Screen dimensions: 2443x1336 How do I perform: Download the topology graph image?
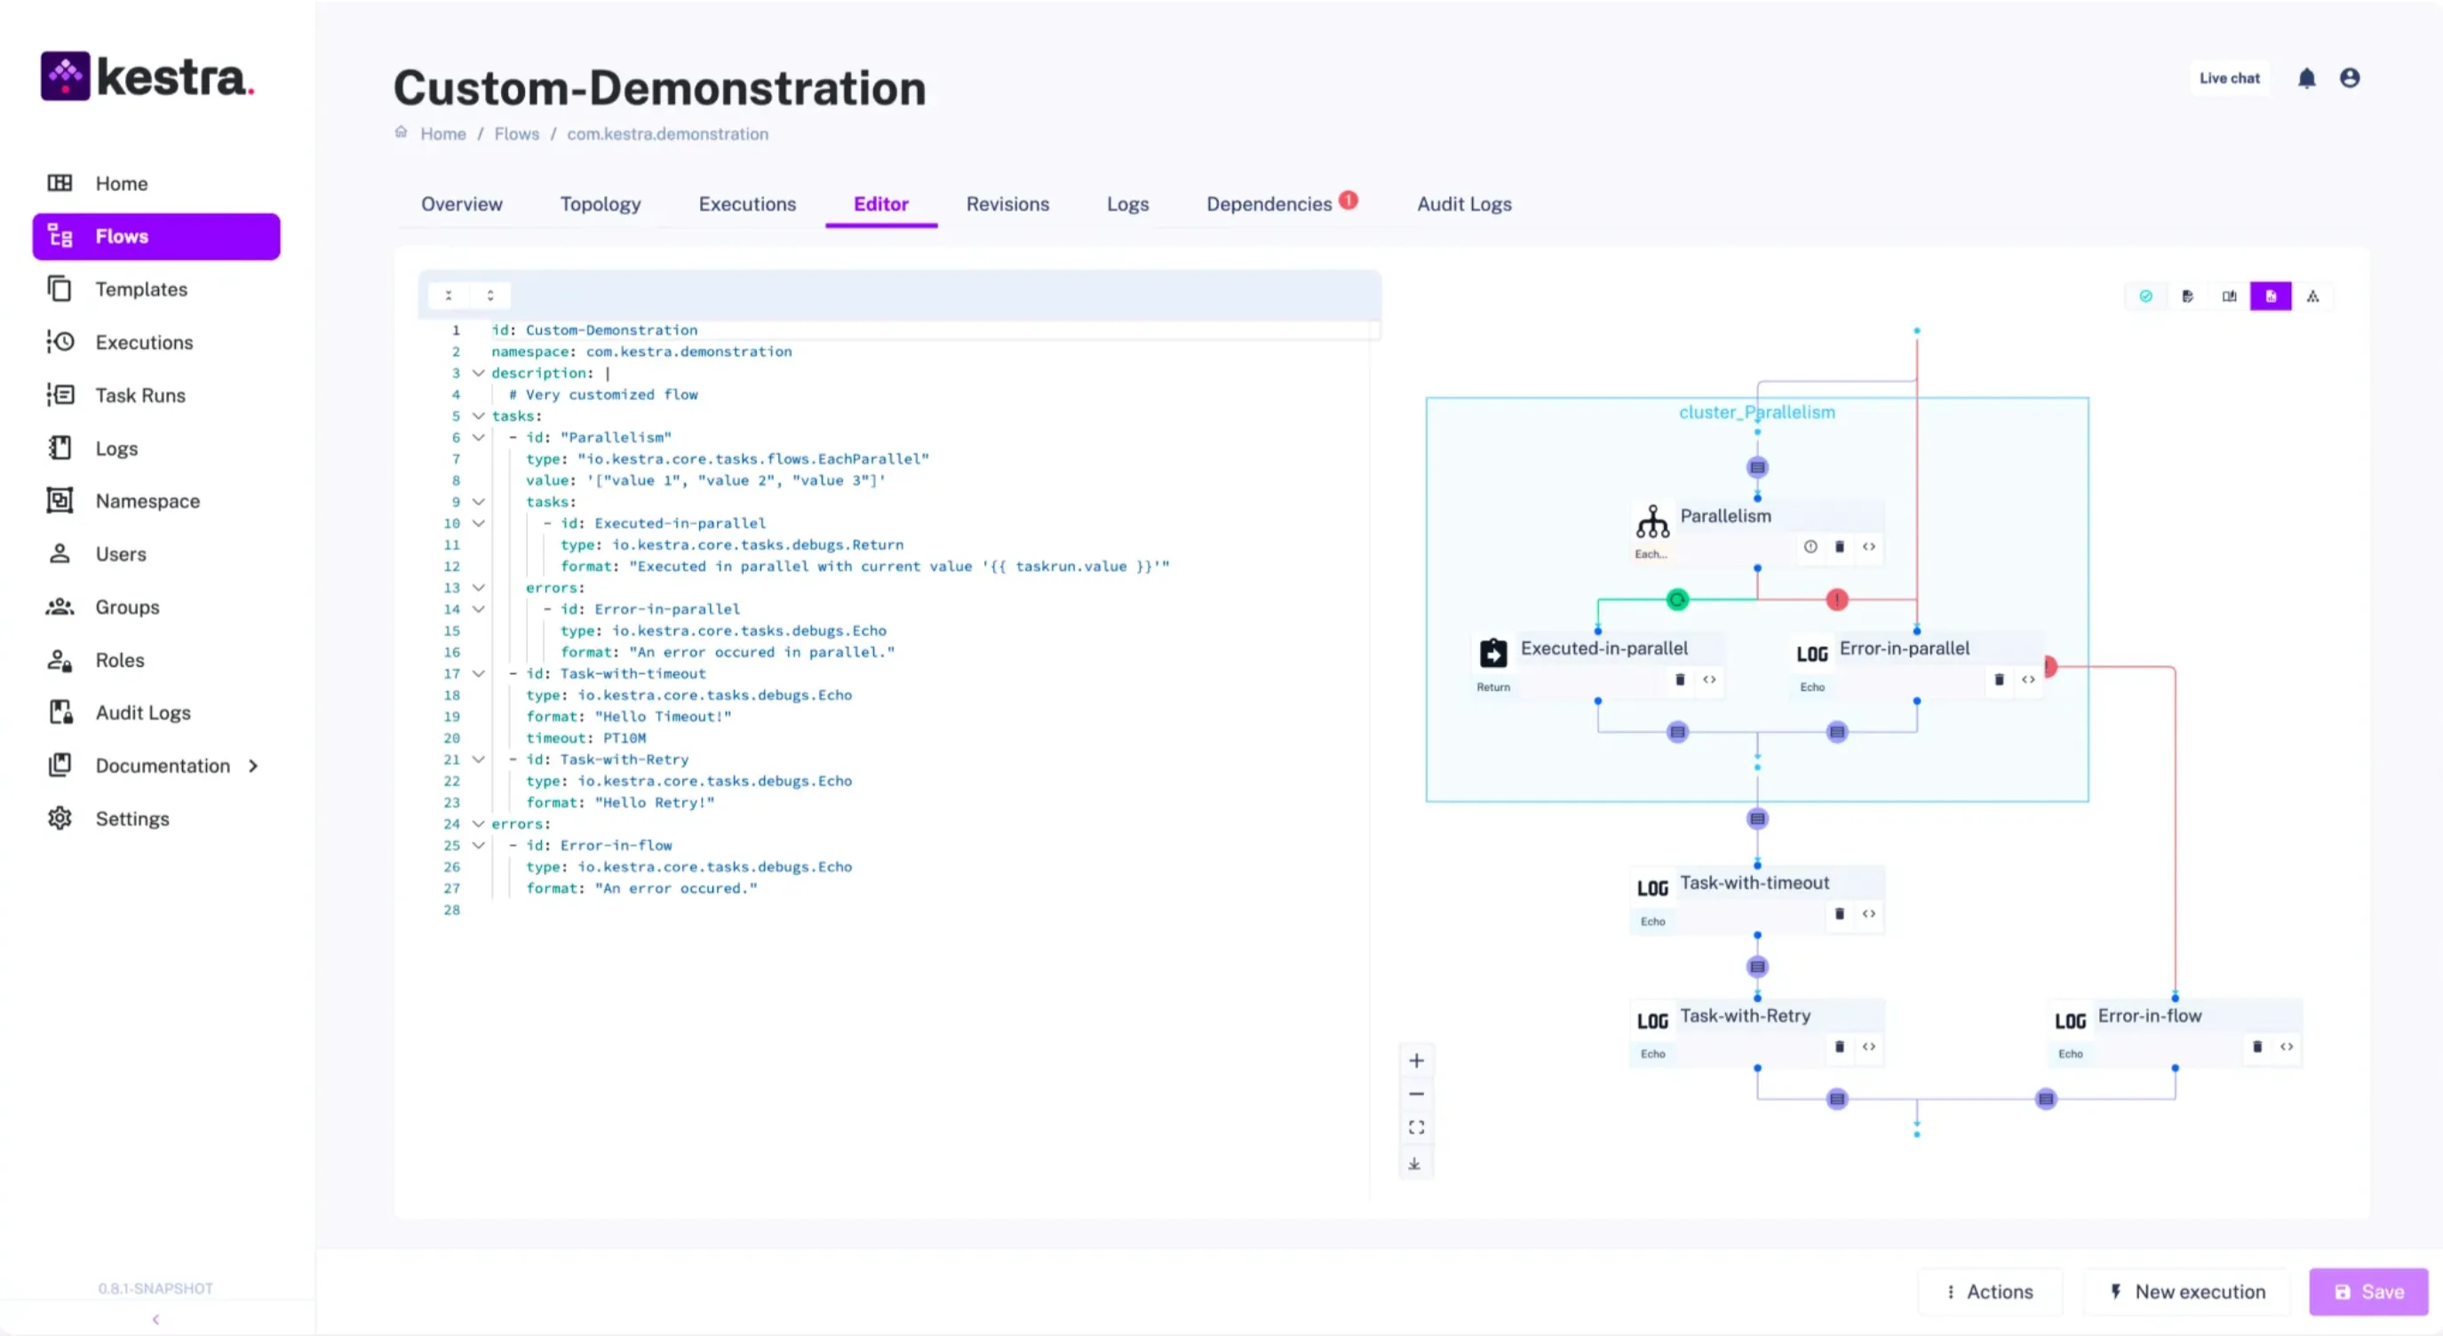(1415, 1165)
